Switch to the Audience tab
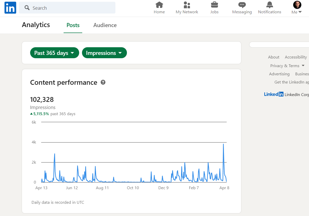This screenshot has height=216, width=309. [x=105, y=25]
